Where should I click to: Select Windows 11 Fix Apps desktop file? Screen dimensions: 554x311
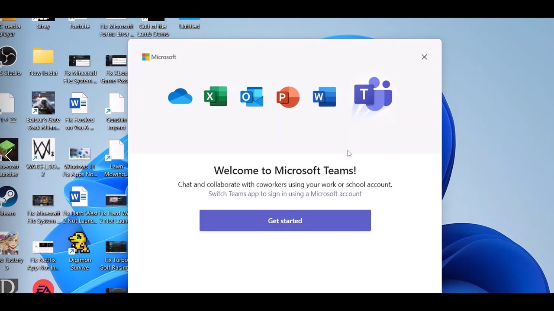click(80, 162)
